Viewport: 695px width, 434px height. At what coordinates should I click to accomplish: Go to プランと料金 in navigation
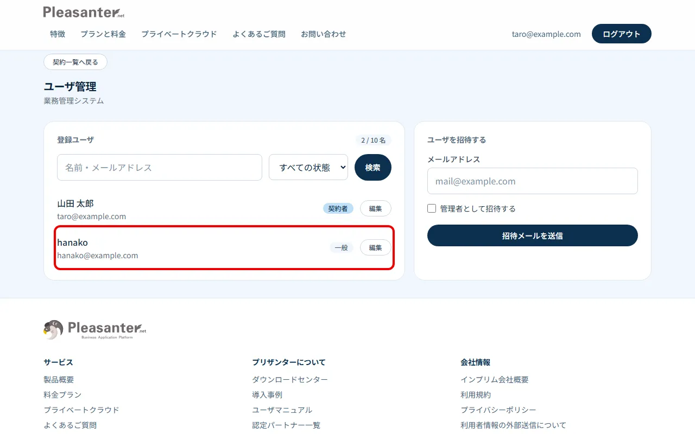[103, 34]
